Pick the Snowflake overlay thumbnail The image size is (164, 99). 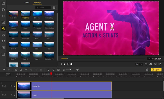point(25,34)
